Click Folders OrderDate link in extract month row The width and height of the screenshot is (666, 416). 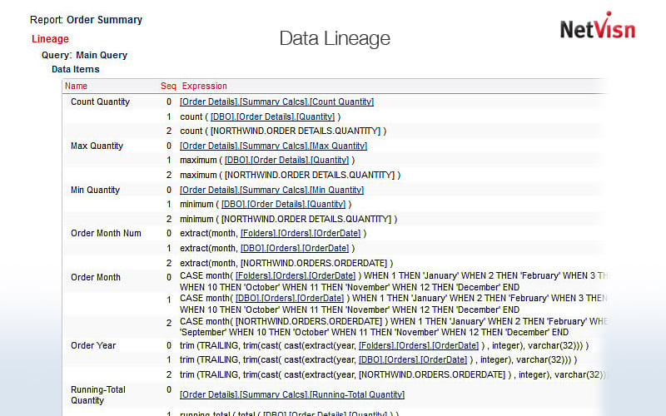pos(294,234)
